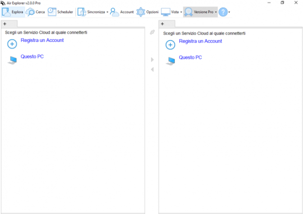The image size is (303, 214).
Task: Open the Cerca search tool
Action: pos(35,12)
